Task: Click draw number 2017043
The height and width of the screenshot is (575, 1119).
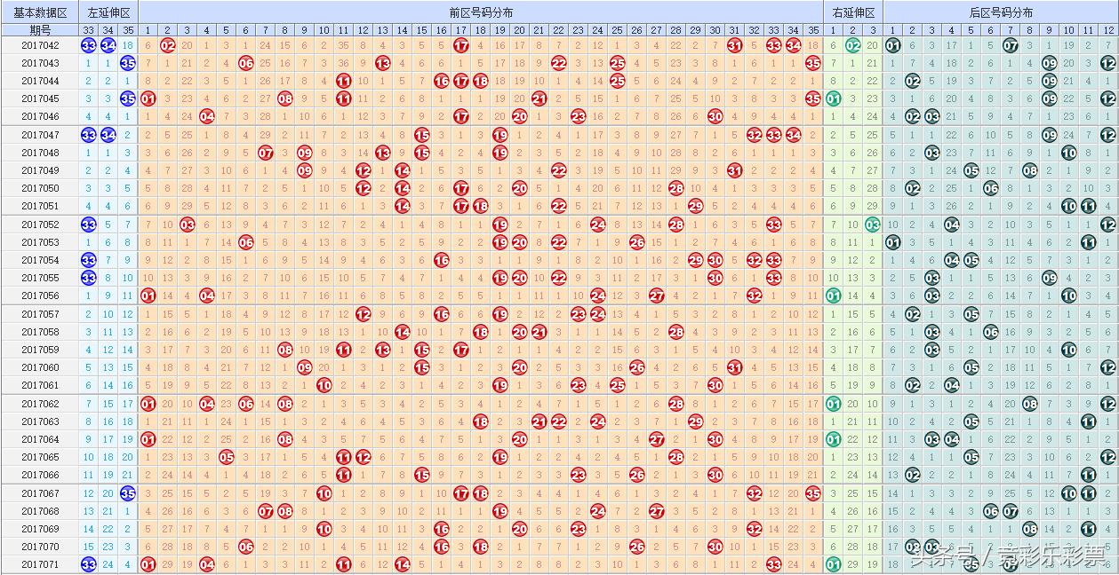Action: tap(40, 63)
